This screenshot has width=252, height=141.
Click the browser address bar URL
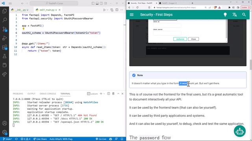176,7
